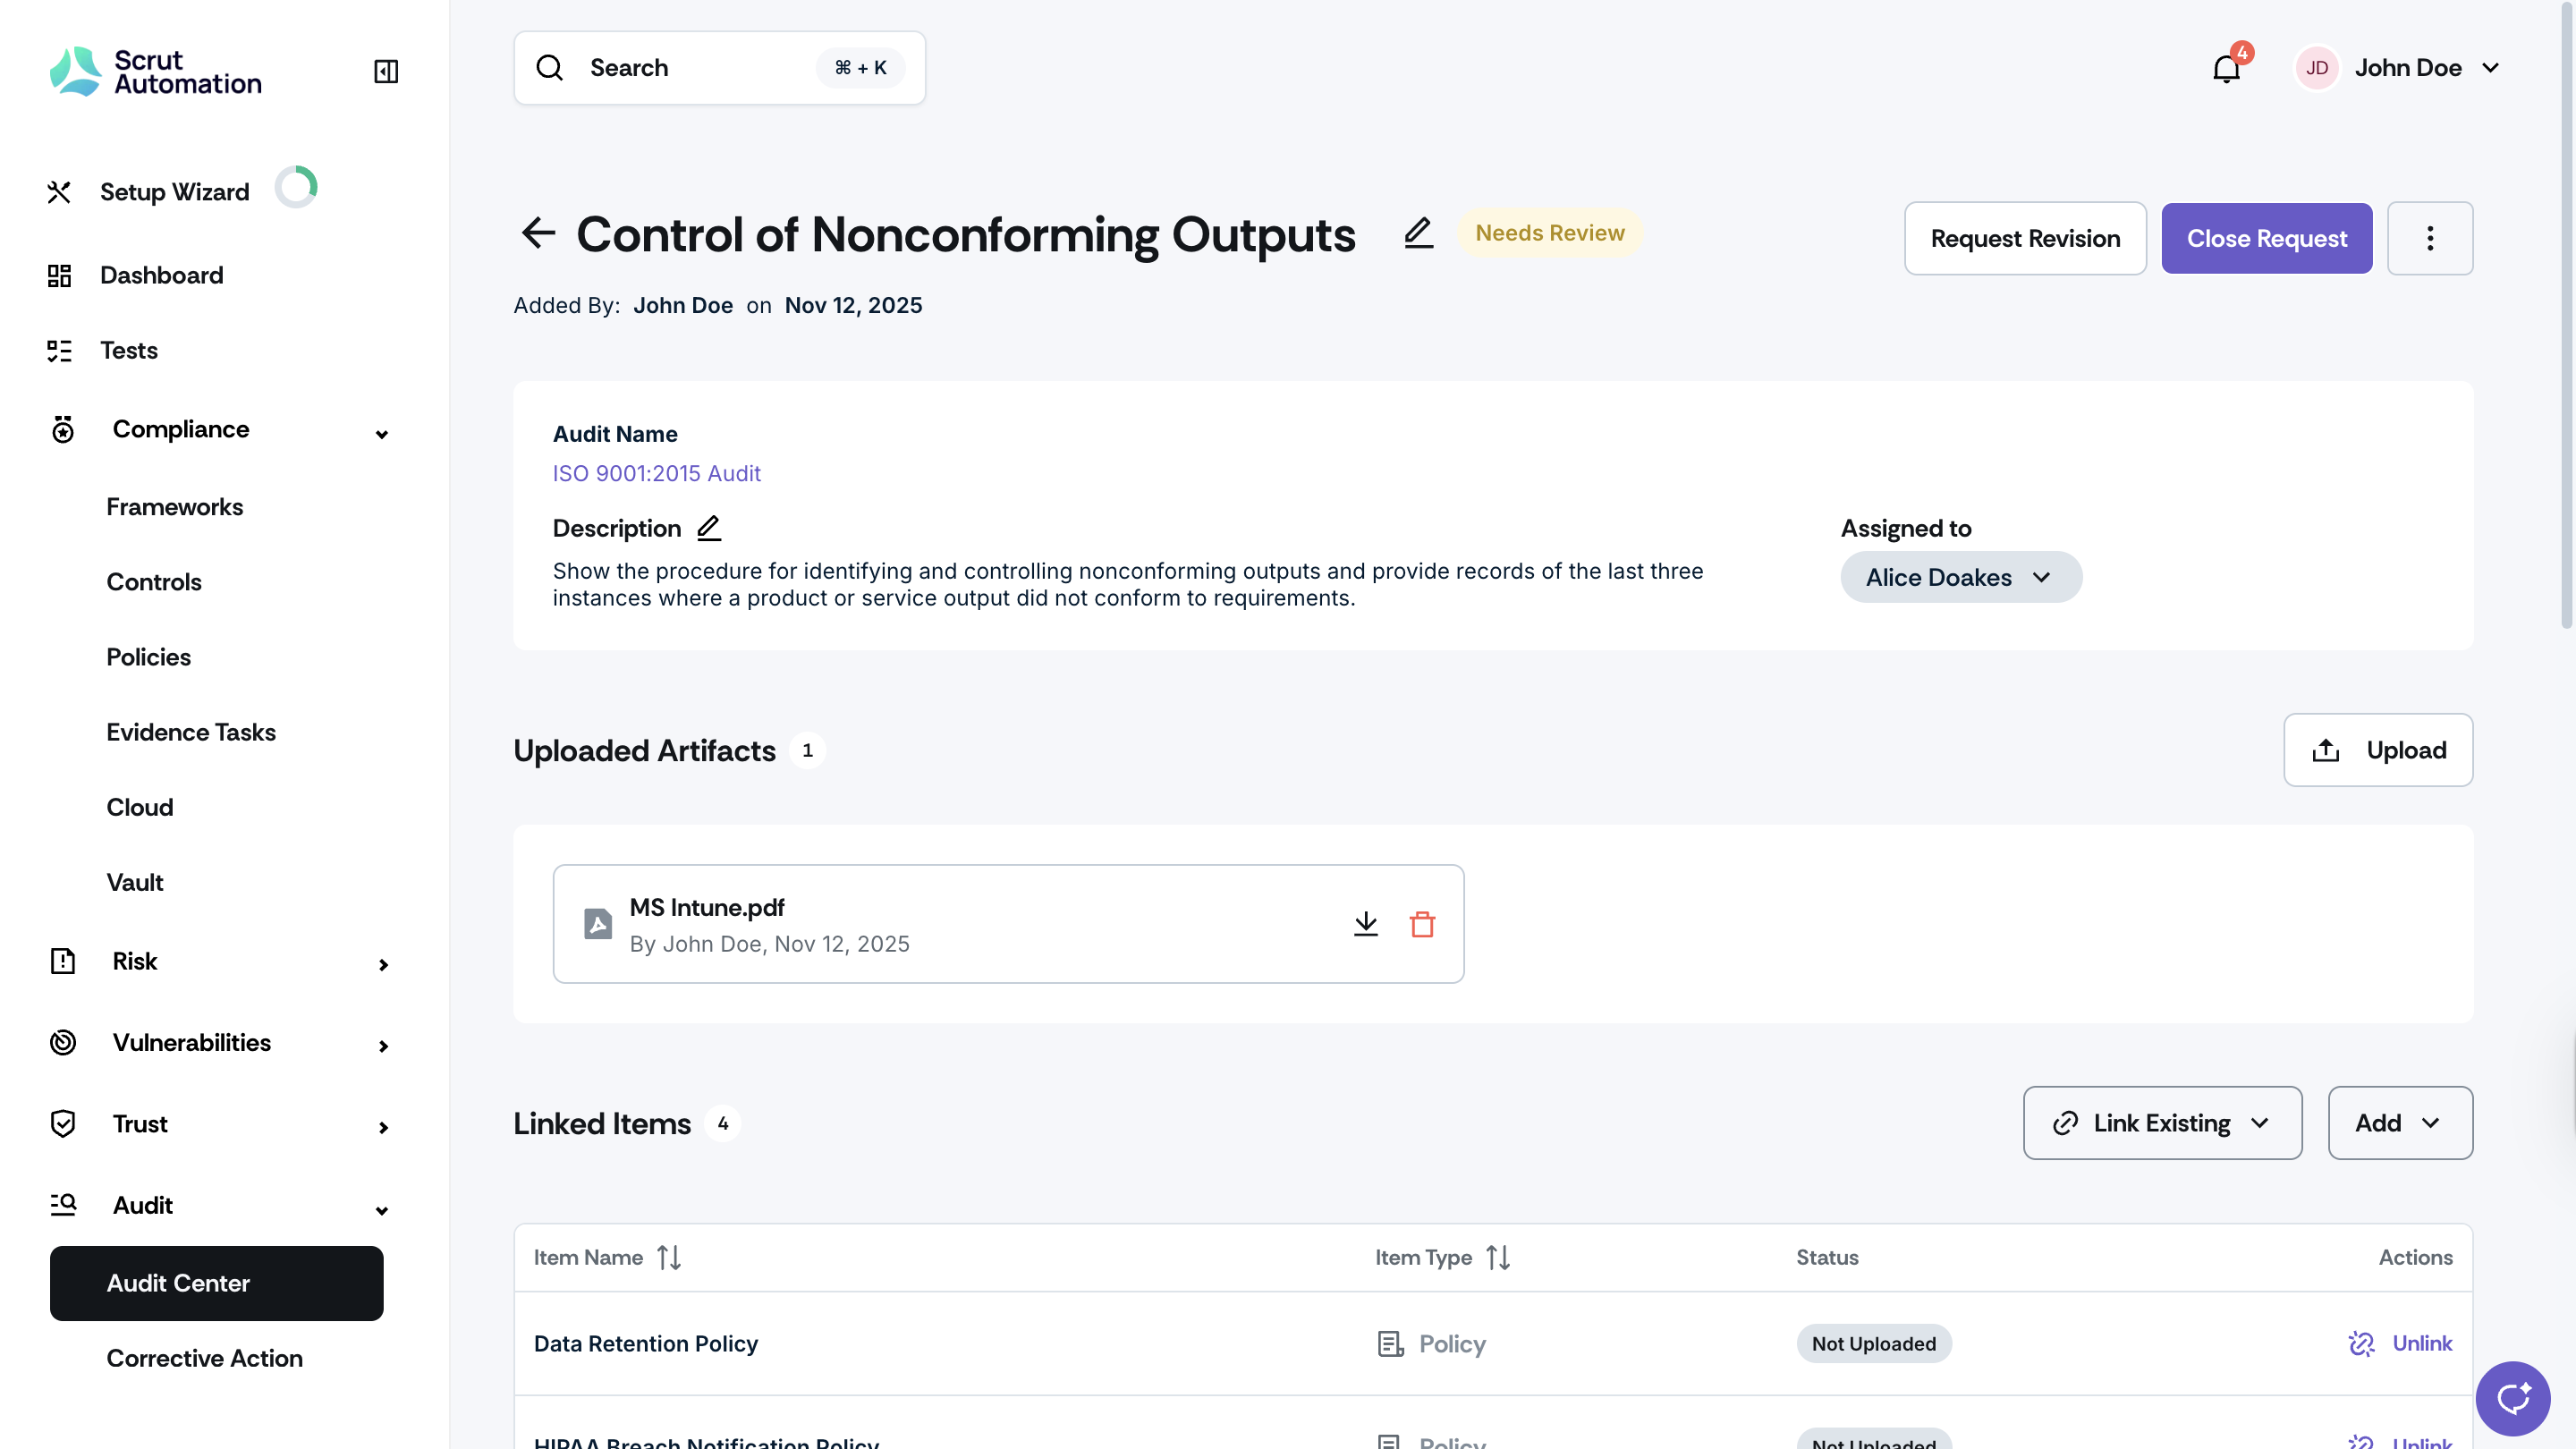This screenshot has height=1449, width=2576.
Task: Collapse the sidebar panel icon
Action: coord(386,71)
